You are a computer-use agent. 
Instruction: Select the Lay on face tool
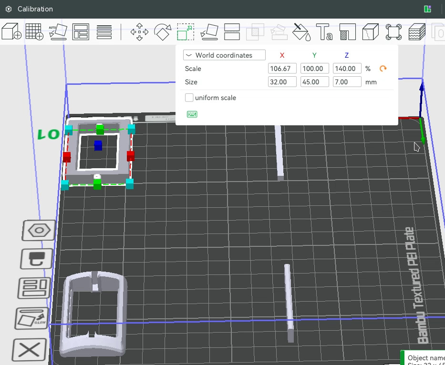click(x=209, y=32)
